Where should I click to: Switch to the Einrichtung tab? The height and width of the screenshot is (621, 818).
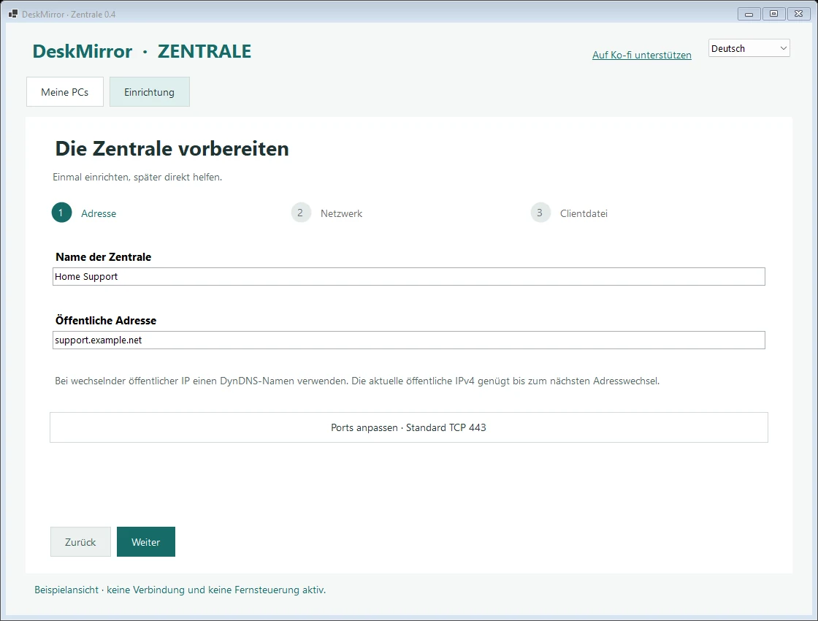(149, 92)
